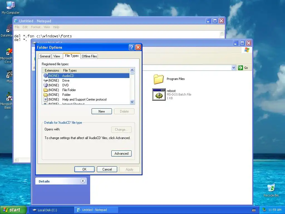
Task: Switch to the View tab
Action: pos(56,56)
